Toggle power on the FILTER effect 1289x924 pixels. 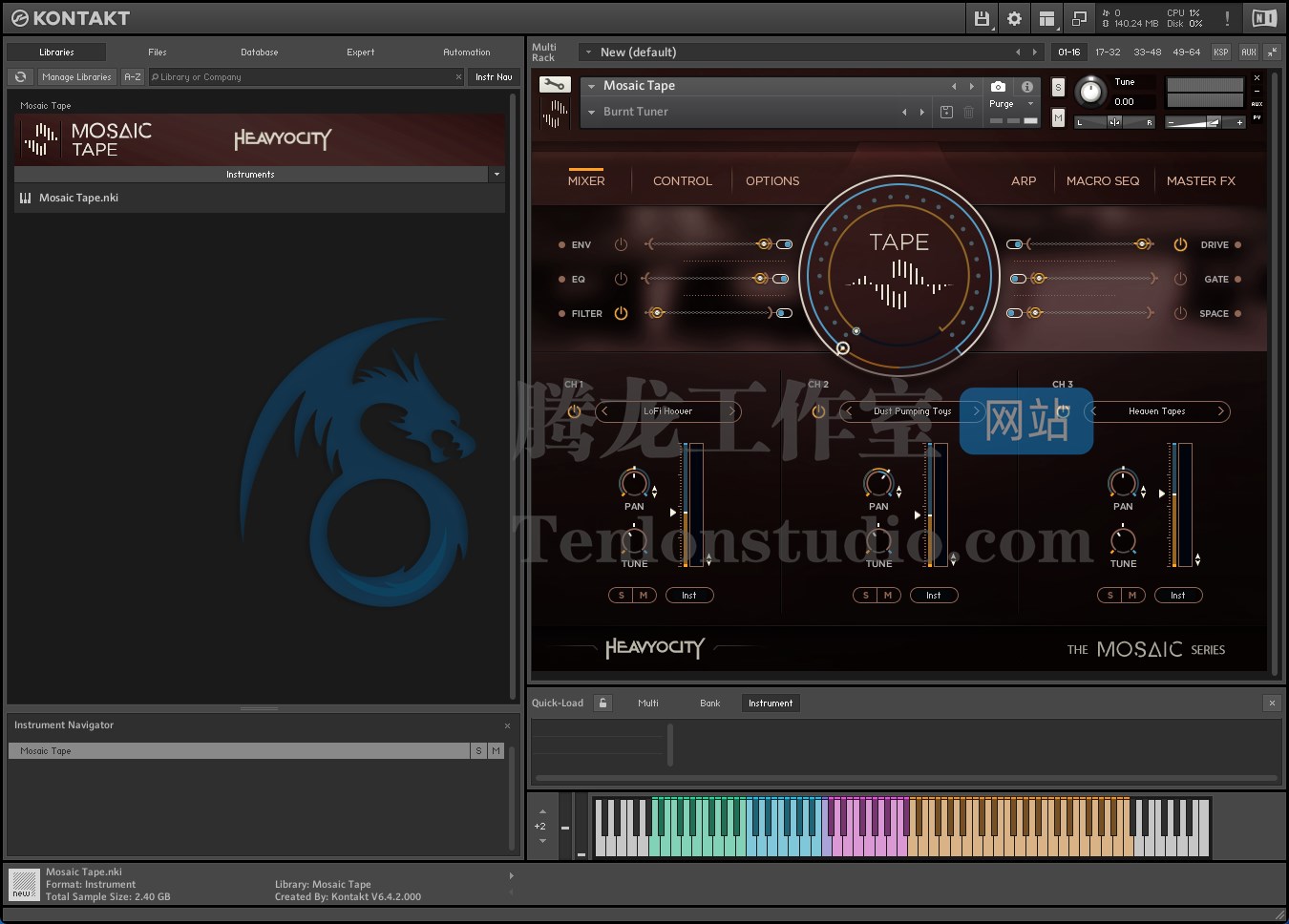click(621, 313)
